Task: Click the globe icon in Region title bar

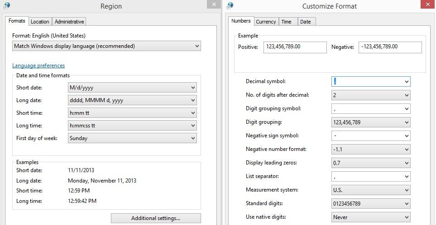Action: pos(6,5)
